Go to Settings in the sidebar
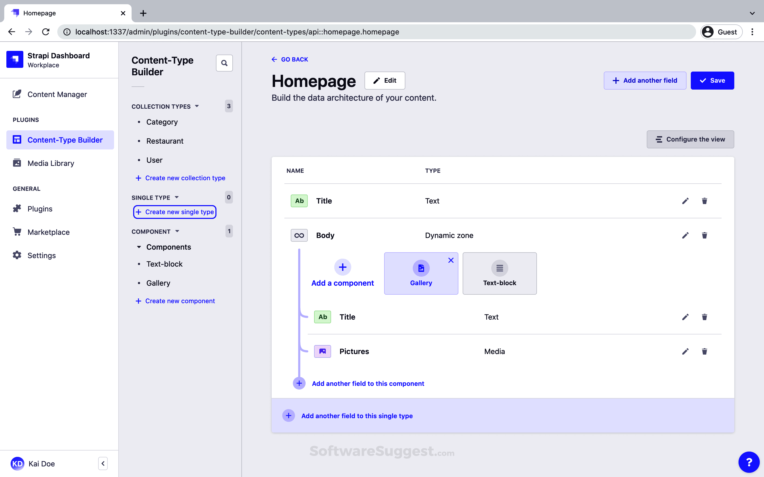Viewport: 764px width, 477px height. click(41, 255)
